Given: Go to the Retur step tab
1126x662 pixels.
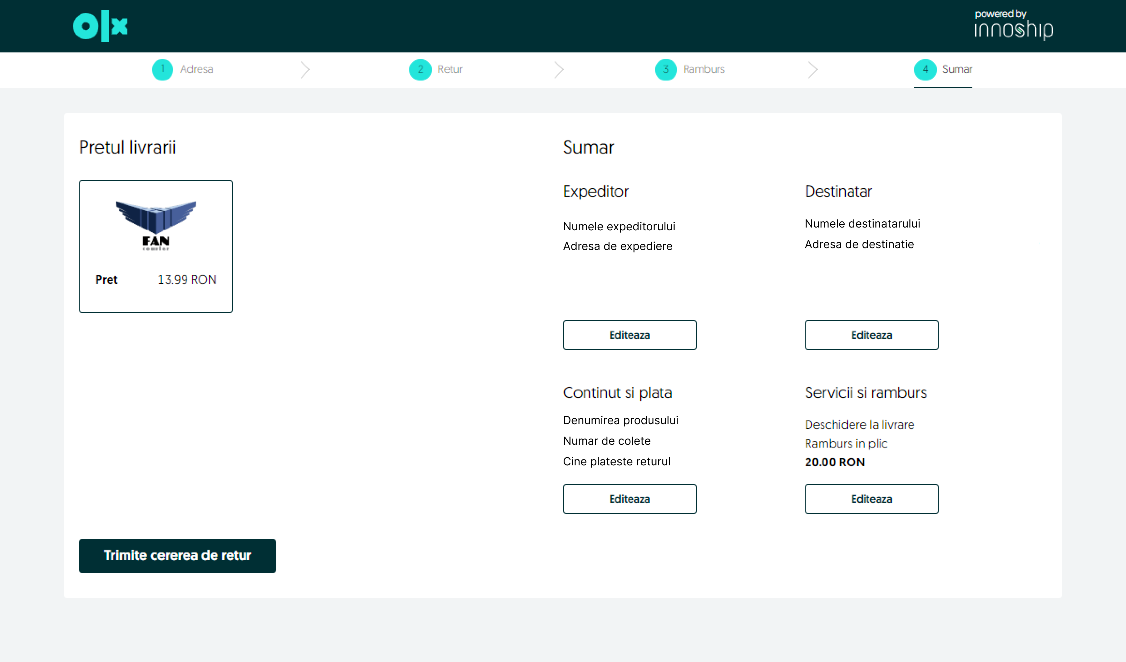Looking at the screenshot, I should click(x=450, y=70).
